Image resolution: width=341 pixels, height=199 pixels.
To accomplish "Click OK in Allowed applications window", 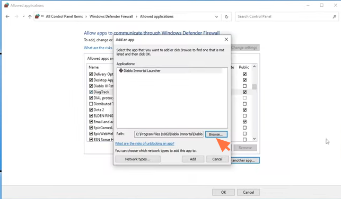I will click(224, 192).
